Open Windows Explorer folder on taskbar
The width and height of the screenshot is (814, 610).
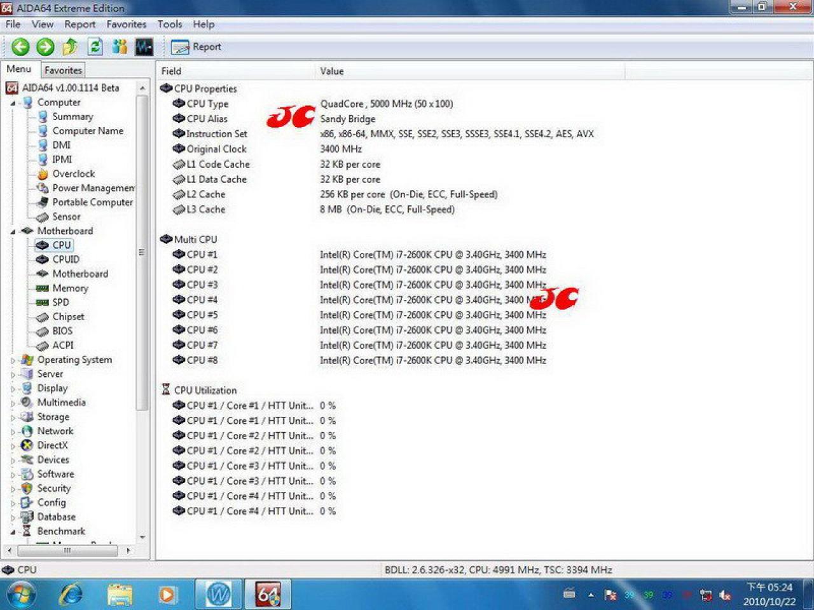click(x=120, y=595)
